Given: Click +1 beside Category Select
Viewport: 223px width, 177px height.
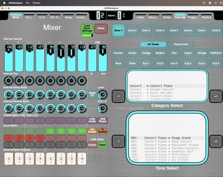Looking at the screenshot, I should click(x=216, y=96).
